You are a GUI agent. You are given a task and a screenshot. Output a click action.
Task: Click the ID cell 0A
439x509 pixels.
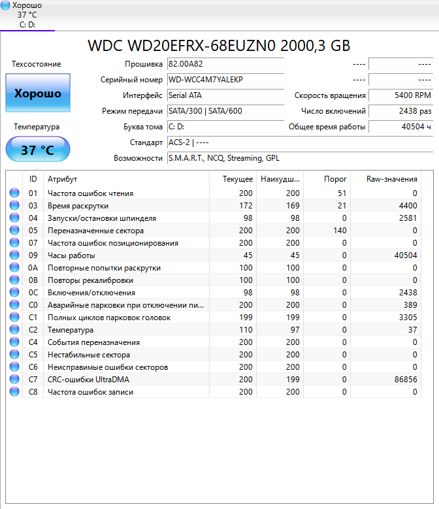(x=33, y=268)
